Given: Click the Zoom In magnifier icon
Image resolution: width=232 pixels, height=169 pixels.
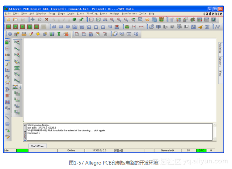Looking at the screenshot, I should [119, 20].
